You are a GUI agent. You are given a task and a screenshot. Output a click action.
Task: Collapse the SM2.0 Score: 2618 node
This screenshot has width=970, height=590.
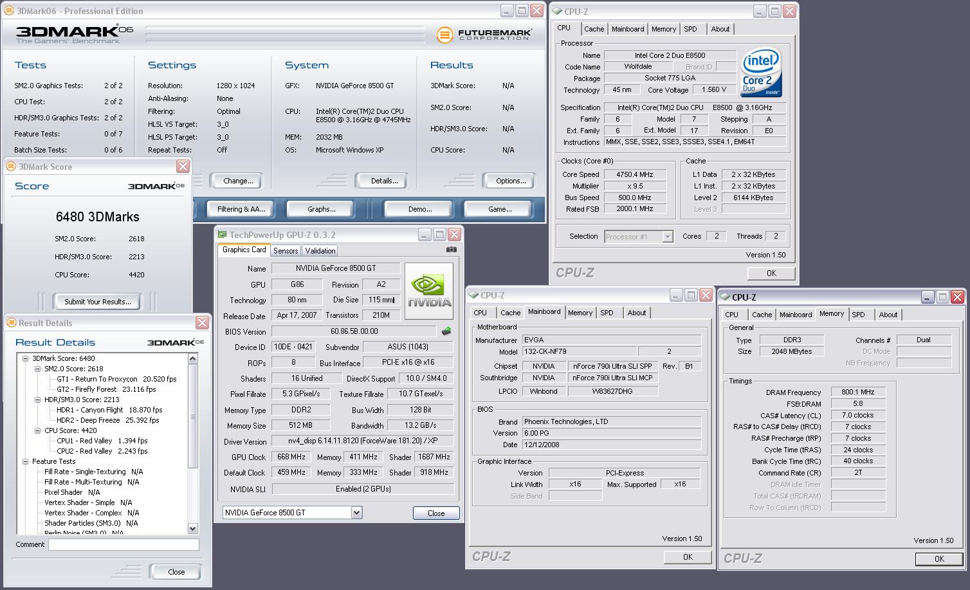[37, 369]
